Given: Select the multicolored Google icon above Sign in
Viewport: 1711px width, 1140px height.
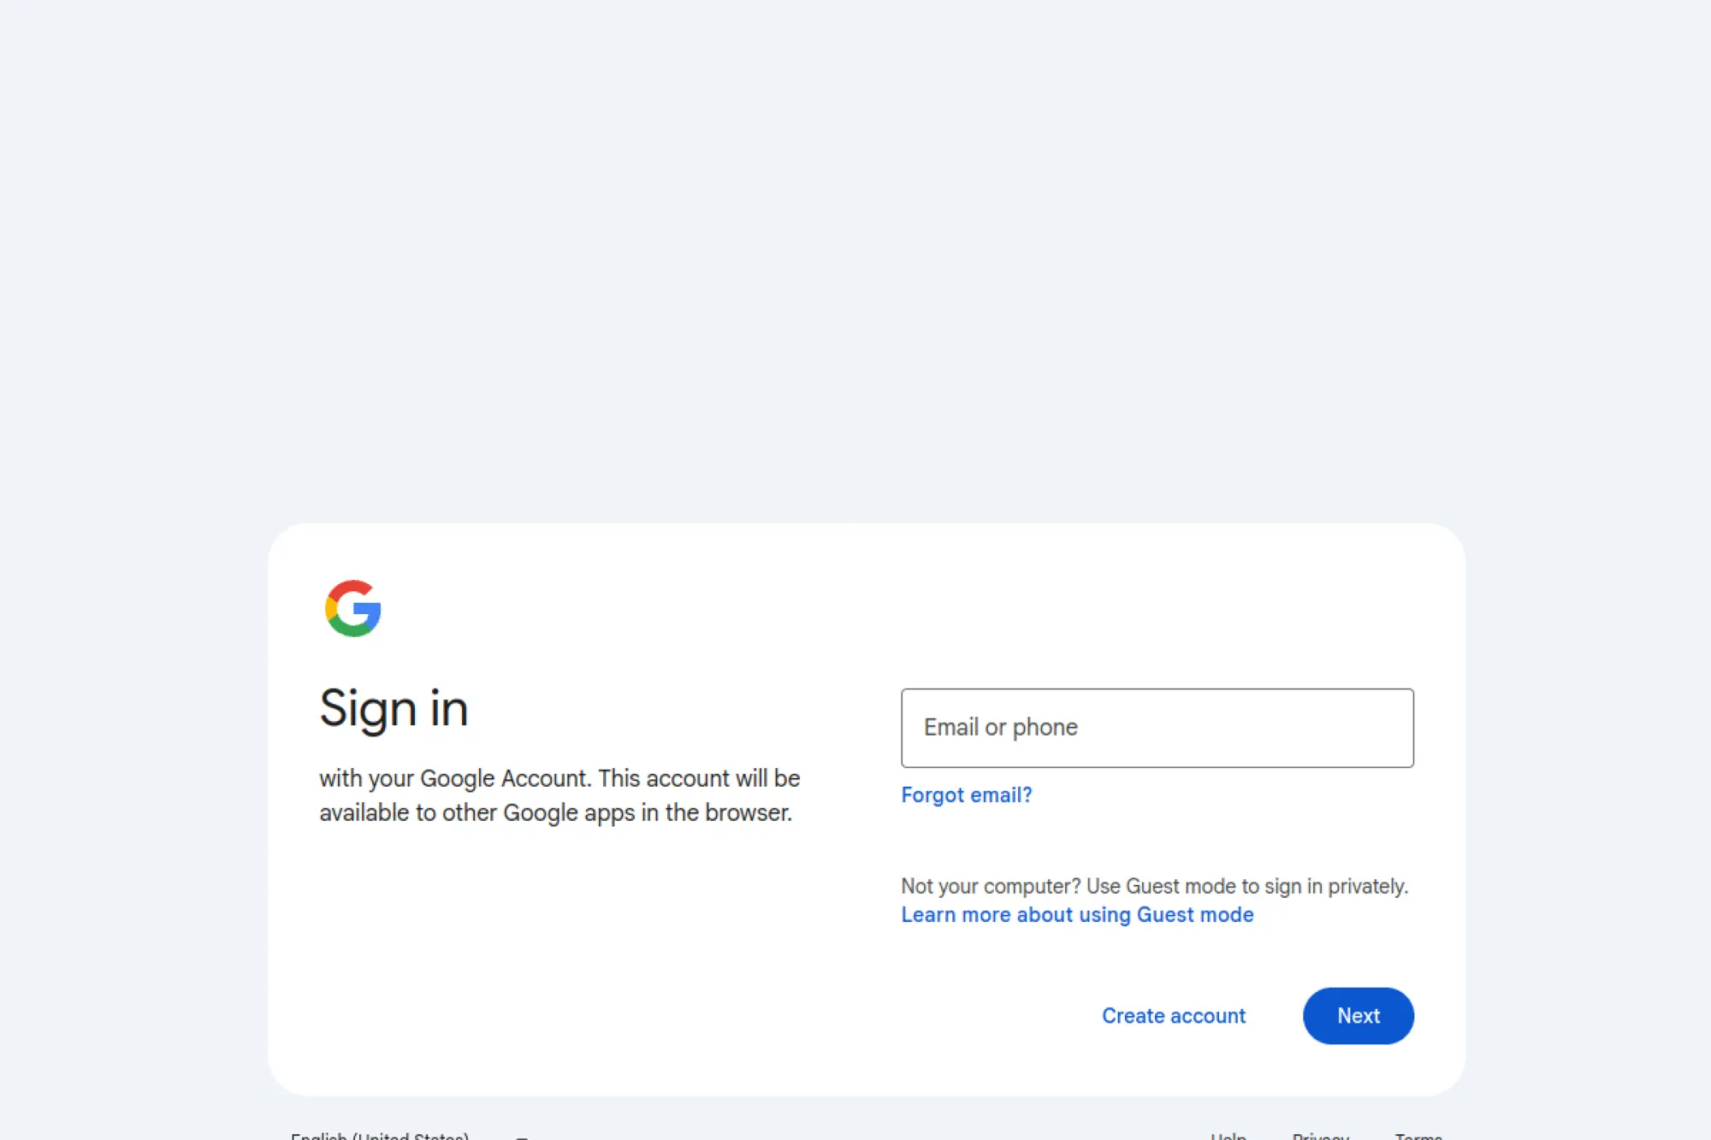Looking at the screenshot, I should 353,608.
